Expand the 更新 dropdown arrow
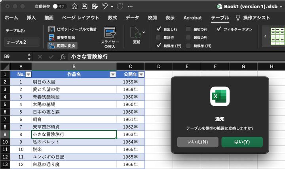285x169 pixels. tap(144, 32)
